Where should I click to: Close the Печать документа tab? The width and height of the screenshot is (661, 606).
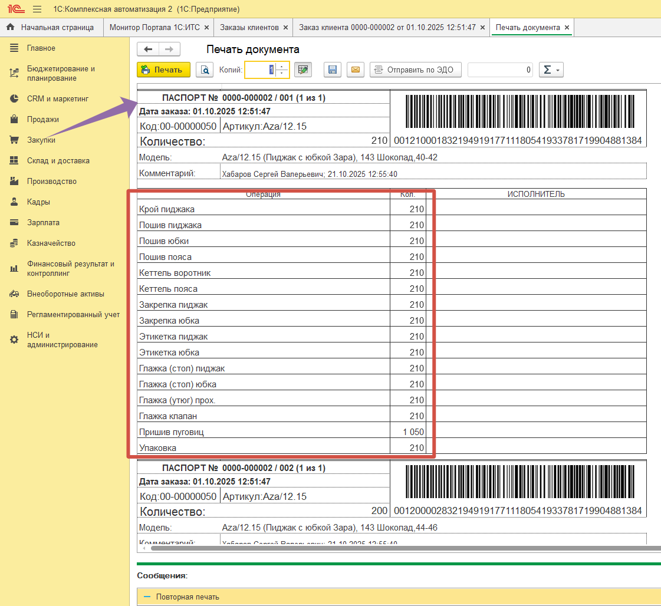(567, 27)
